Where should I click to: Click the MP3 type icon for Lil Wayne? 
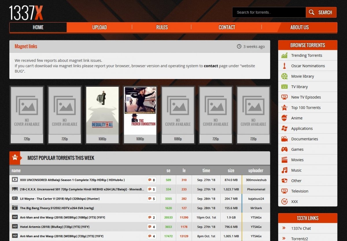click(x=15, y=198)
